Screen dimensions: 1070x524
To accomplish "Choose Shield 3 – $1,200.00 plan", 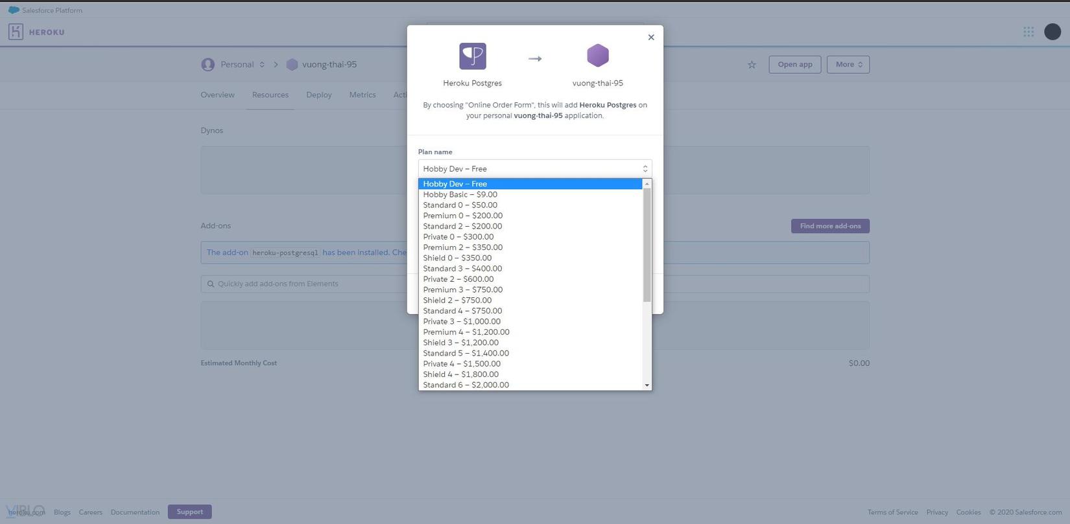I will 530,343.
